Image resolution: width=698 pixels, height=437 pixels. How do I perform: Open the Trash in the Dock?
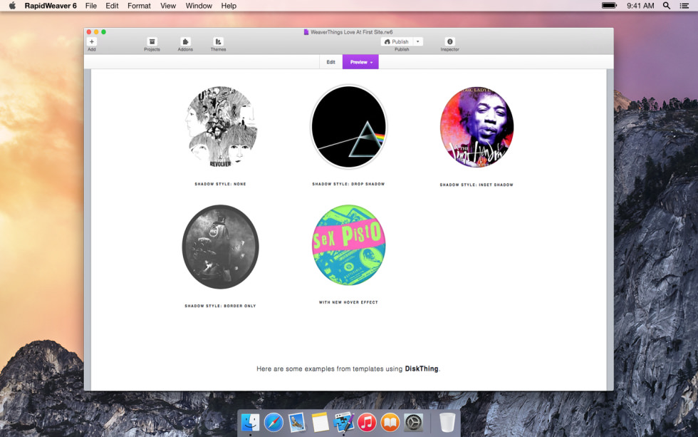click(447, 422)
